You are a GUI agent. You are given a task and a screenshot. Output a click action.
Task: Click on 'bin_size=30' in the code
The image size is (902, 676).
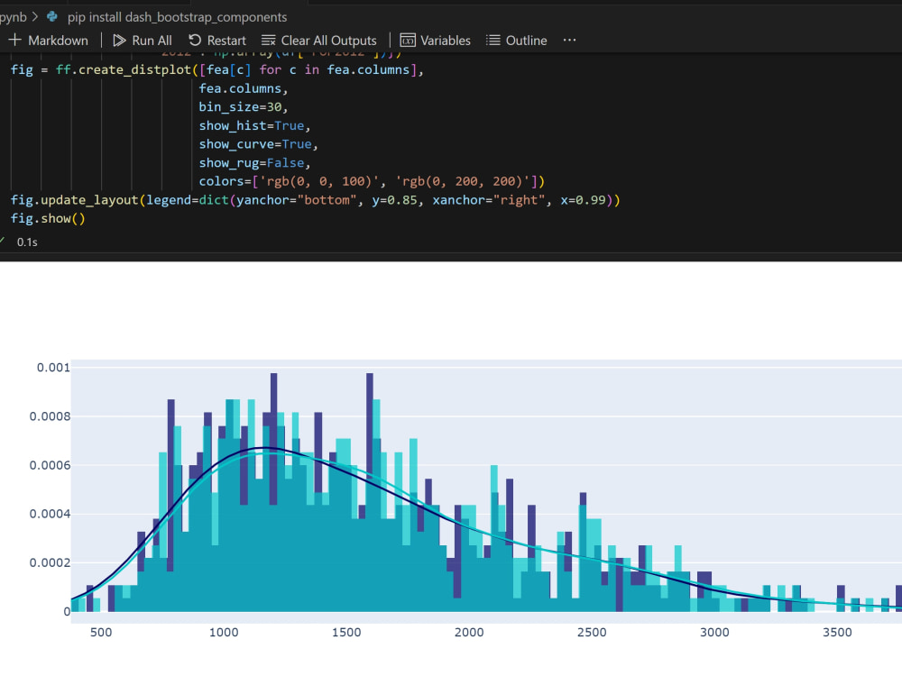point(243,107)
